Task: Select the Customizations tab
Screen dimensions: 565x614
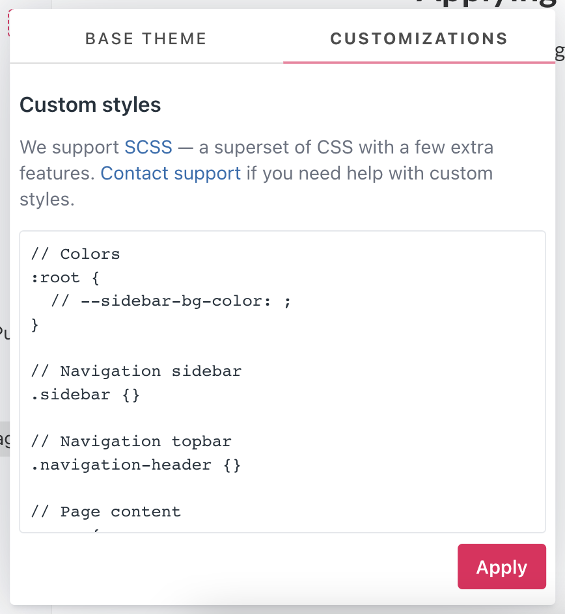Action: (419, 39)
